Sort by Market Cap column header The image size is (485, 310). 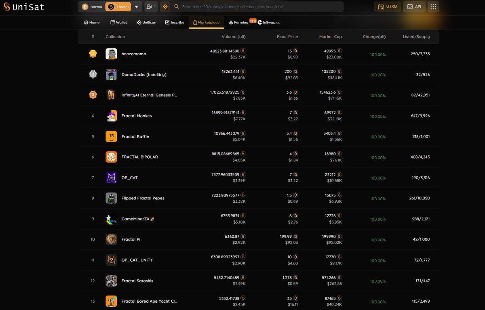(330, 37)
